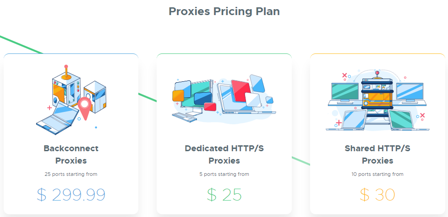Click the Dedicated HTTP/S monitors illustration
Image resolution: width=448 pixels, height=217 pixels.
coord(224,99)
